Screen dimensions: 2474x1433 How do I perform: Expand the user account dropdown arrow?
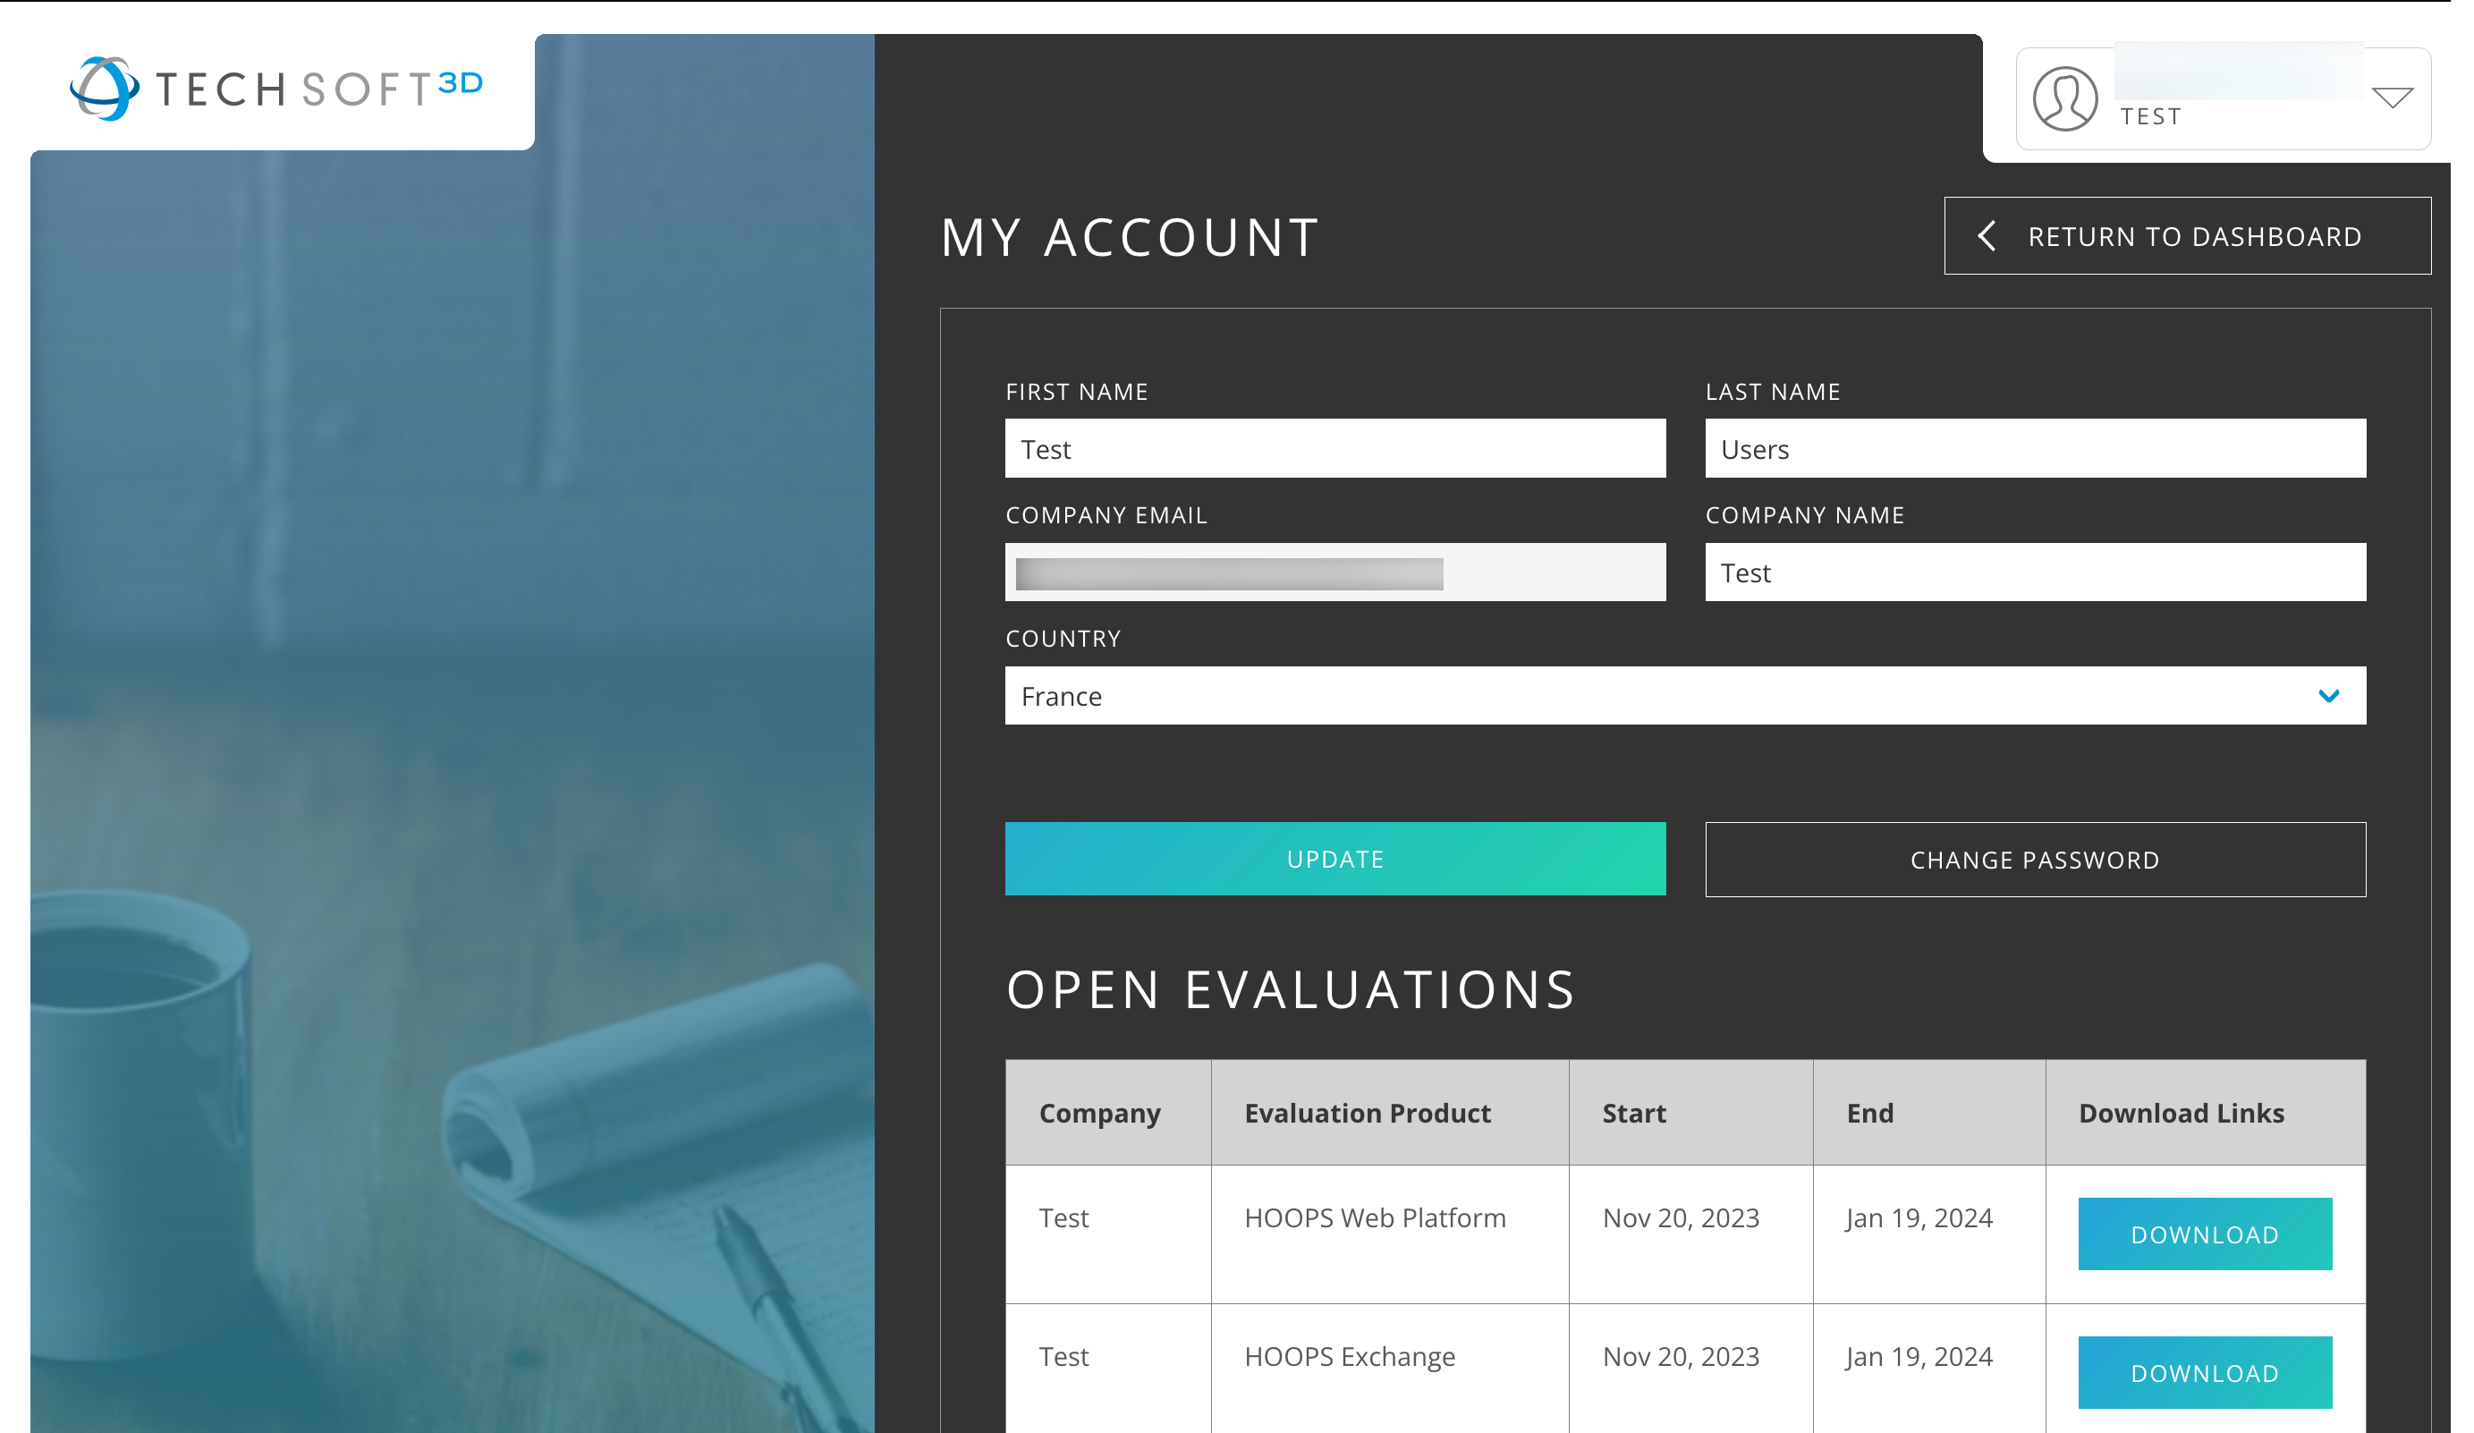coord(2393,98)
